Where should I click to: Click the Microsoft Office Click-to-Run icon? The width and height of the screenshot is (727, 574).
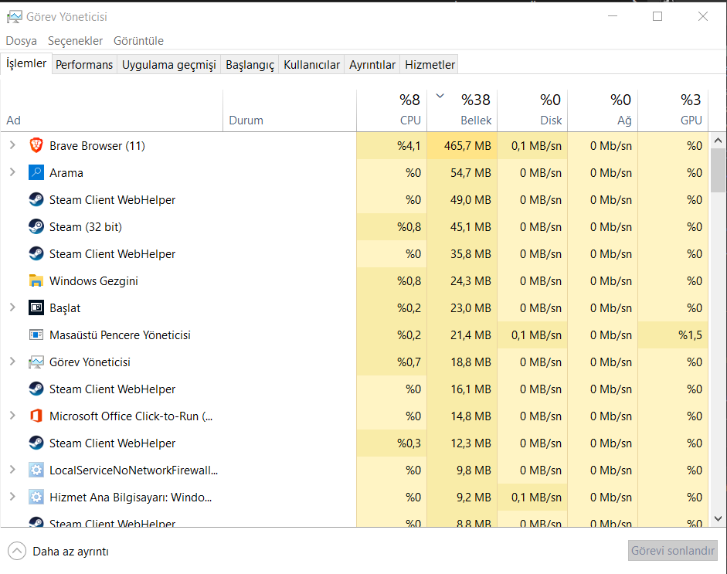(x=36, y=416)
